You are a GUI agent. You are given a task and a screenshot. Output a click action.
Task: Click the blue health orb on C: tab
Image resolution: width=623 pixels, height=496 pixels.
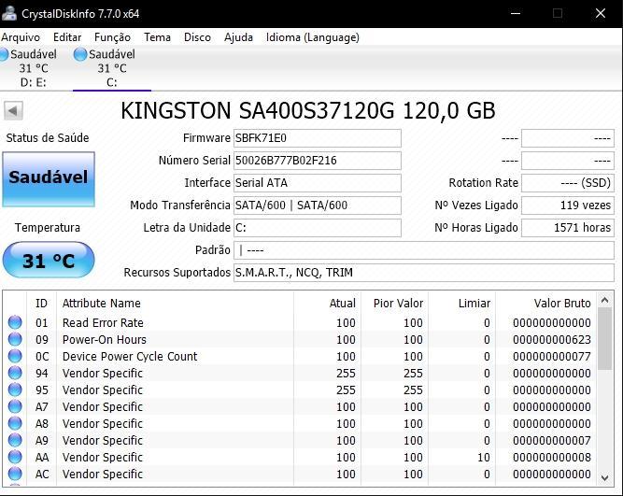pyautogui.click(x=80, y=54)
